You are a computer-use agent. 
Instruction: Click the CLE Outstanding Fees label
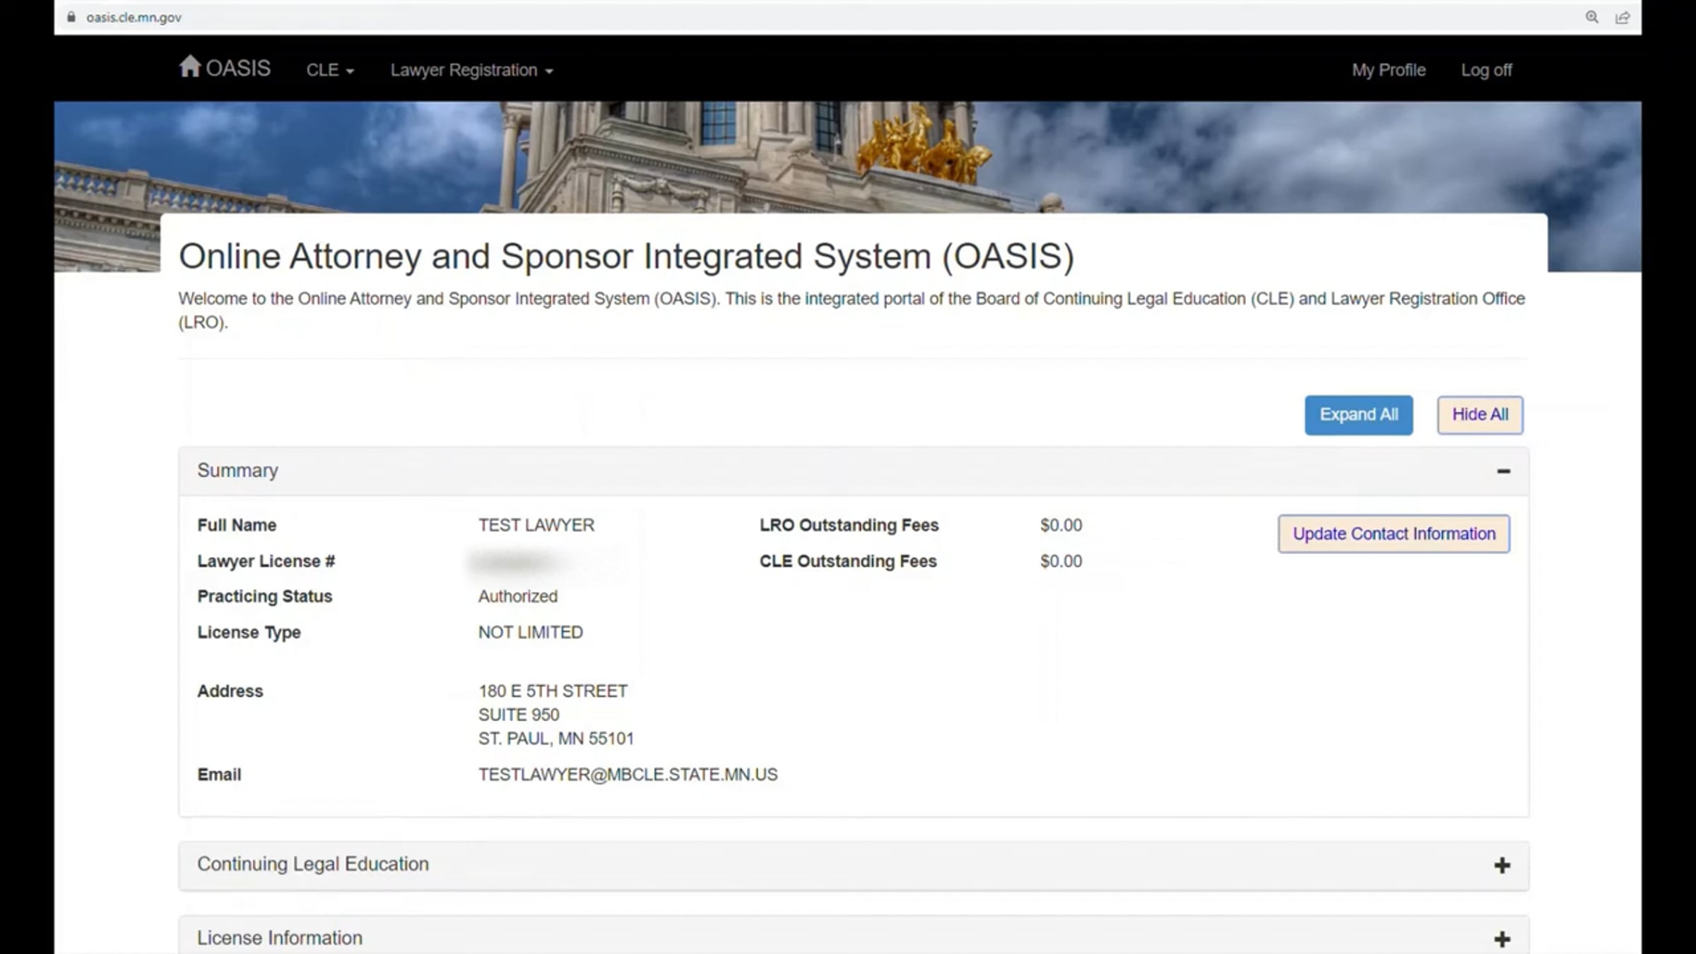[x=848, y=561]
